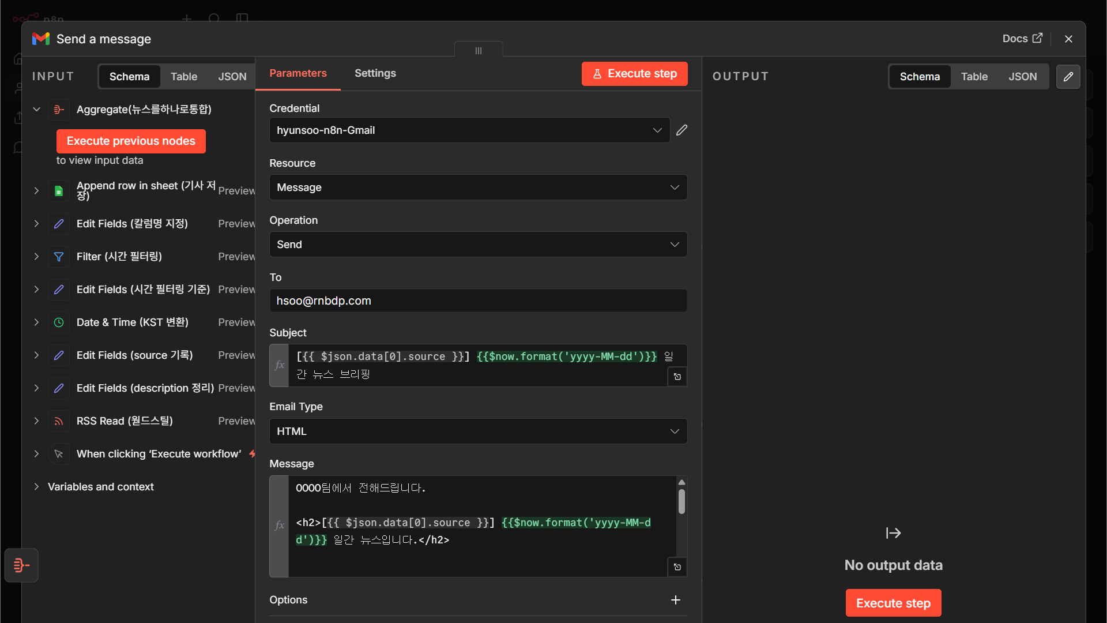Click Execute previous nodes button
The image size is (1107, 623).
tap(131, 141)
